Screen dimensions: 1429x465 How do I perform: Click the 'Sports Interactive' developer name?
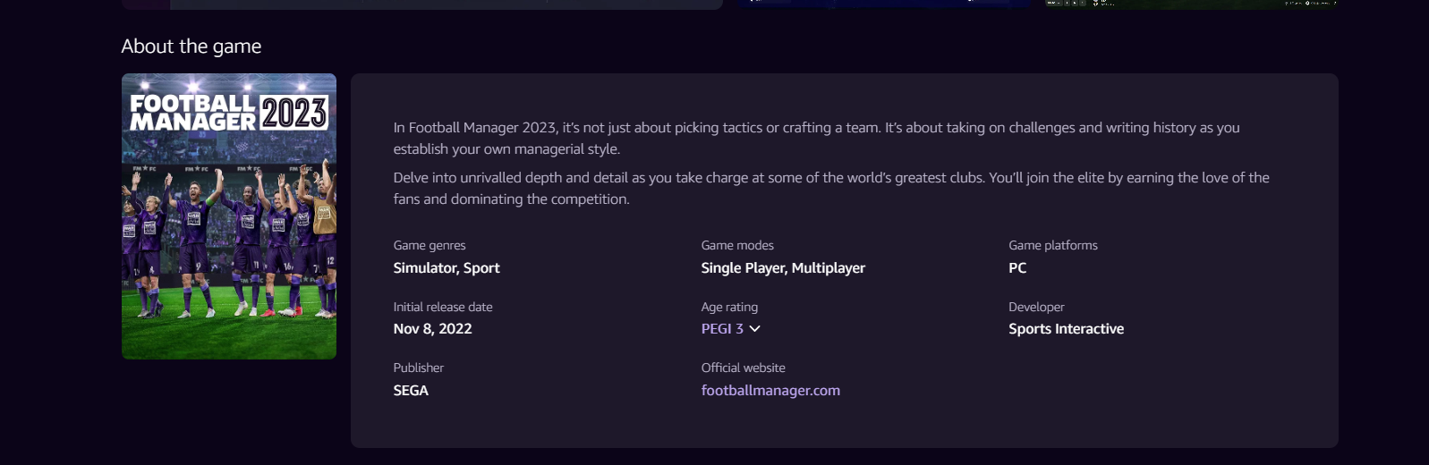click(1066, 329)
